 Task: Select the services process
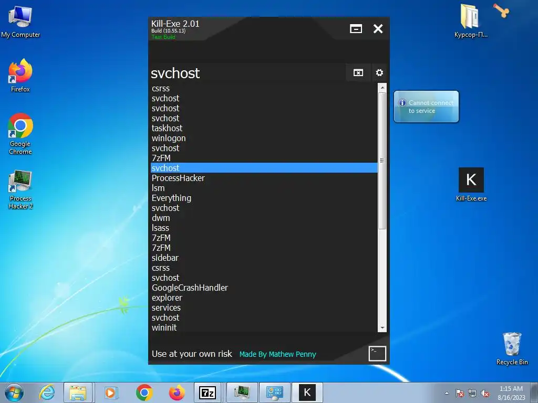point(264,307)
